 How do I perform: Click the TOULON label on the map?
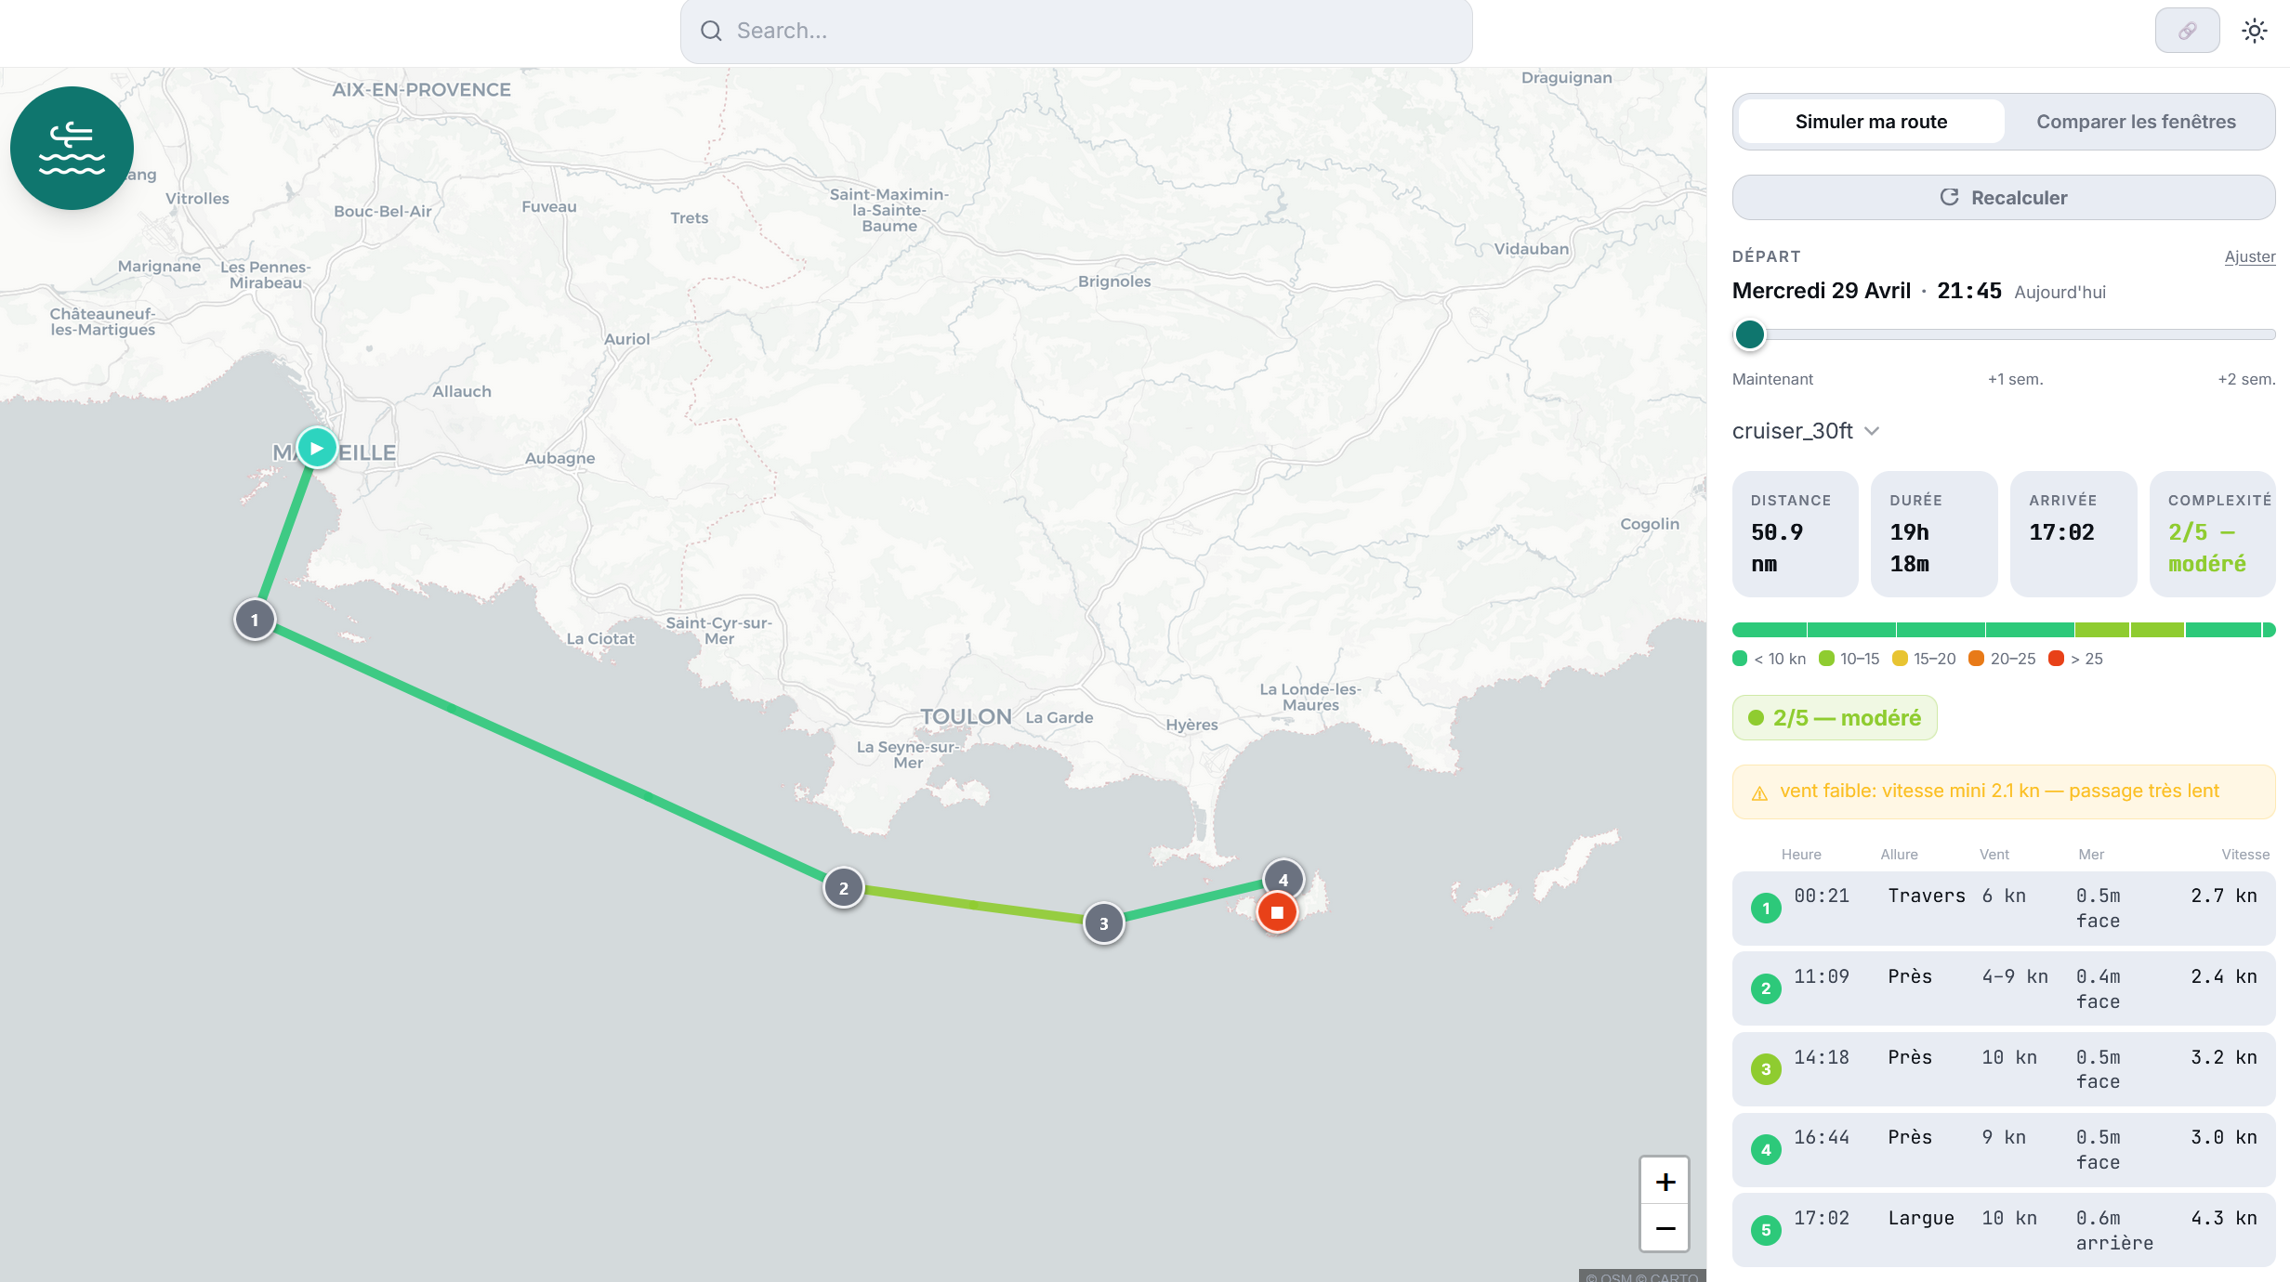966,716
